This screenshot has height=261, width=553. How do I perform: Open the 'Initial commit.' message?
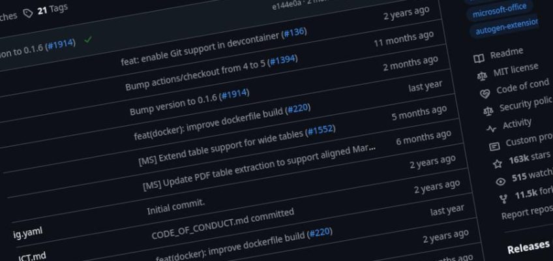(175, 207)
